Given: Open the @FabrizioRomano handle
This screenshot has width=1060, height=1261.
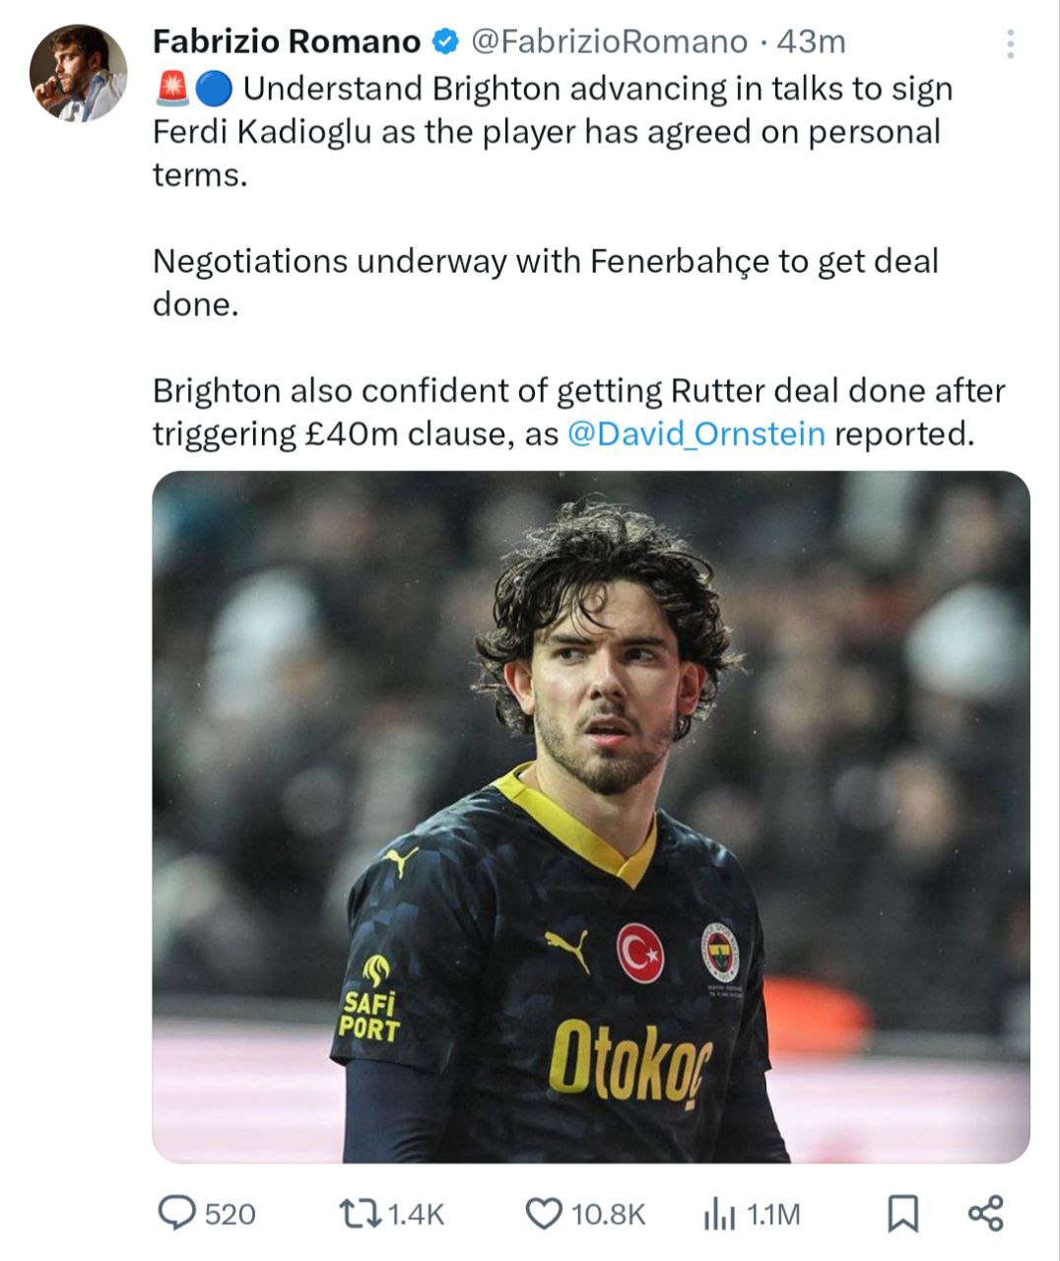Looking at the screenshot, I should coord(610,42).
